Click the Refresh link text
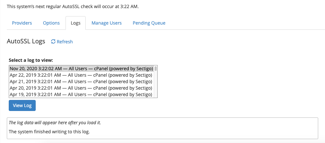This screenshot has height=143, width=325. click(65, 42)
